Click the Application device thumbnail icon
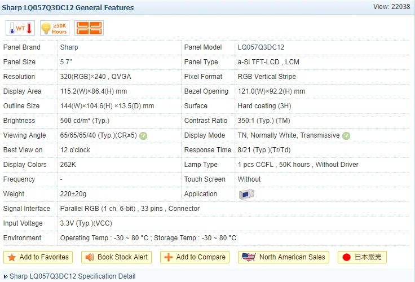The height and width of the screenshot is (282, 415). pos(246,195)
